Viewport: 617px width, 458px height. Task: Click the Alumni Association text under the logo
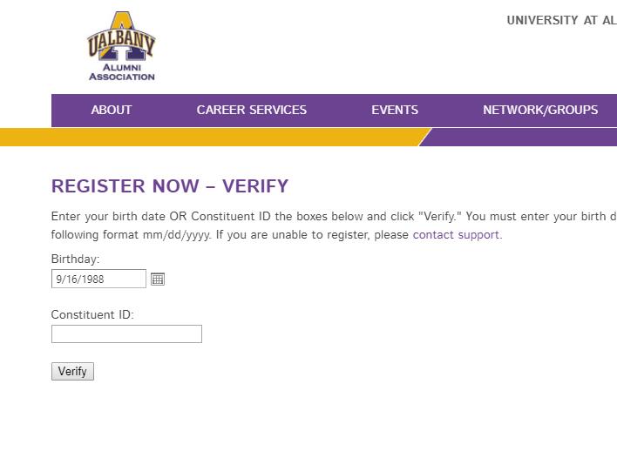[122, 72]
